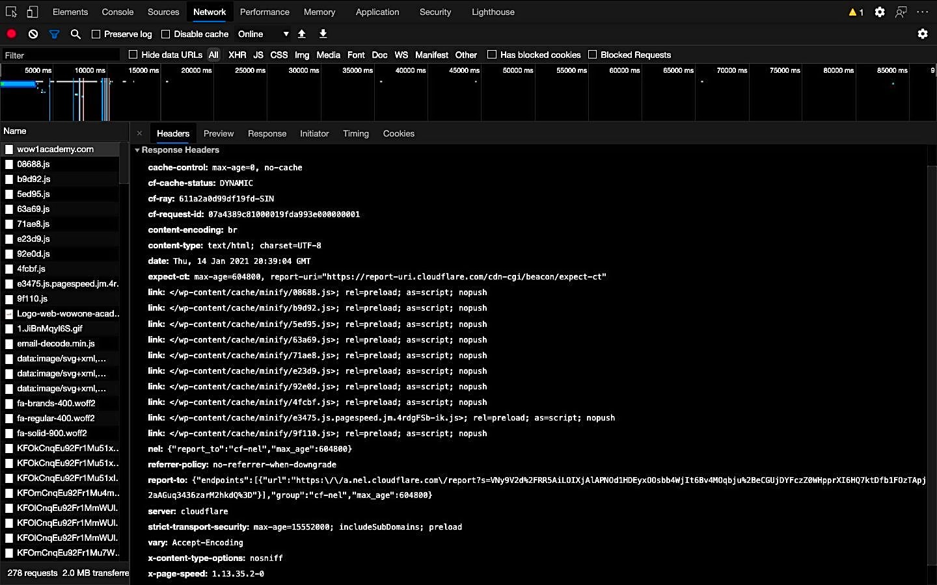Enable Preserve log checkbox
This screenshot has width=937, height=585.
(96, 34)
